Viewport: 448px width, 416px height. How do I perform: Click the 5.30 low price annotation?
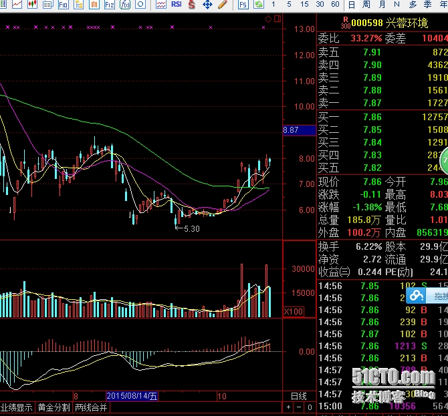pyautogui.click(x=192, y=229)
